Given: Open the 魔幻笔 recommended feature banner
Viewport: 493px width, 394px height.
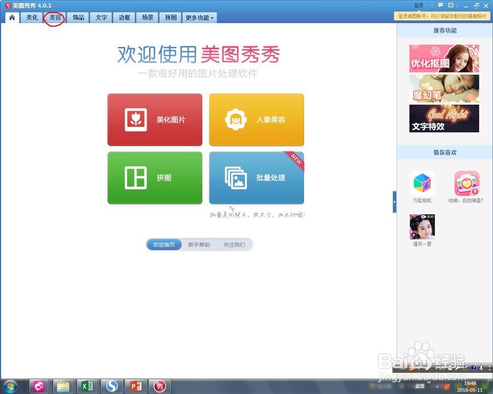Looking at the screenshot, I should 444,88.
